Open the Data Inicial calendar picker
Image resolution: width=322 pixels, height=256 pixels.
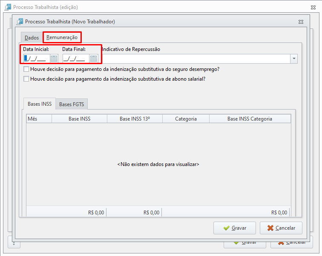[54, 59]
